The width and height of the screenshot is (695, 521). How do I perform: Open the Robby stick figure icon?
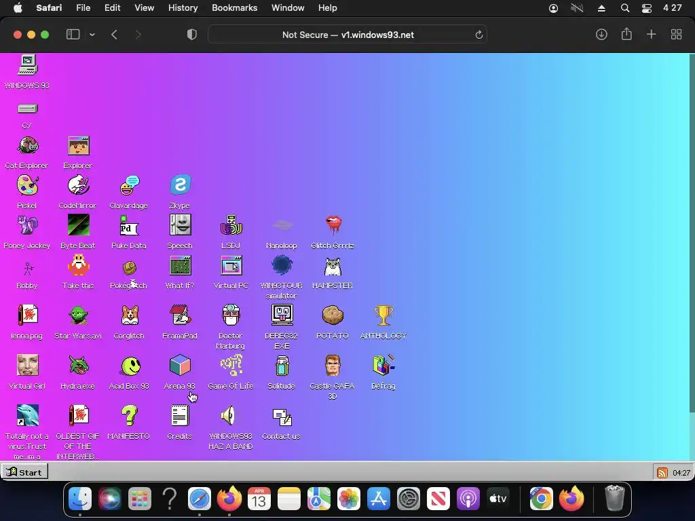(27, 267)
